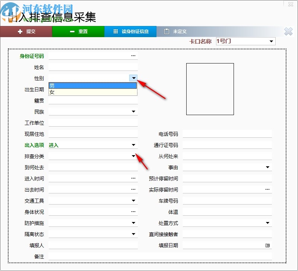298x271 pixels.
Task: Click the 提交 submit button
Action: [x=26, y=31]
